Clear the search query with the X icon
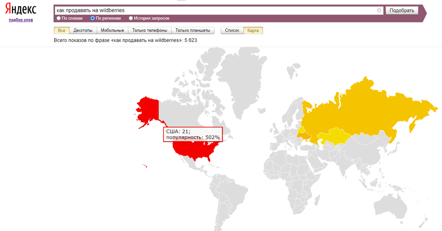 pos(379,11)
